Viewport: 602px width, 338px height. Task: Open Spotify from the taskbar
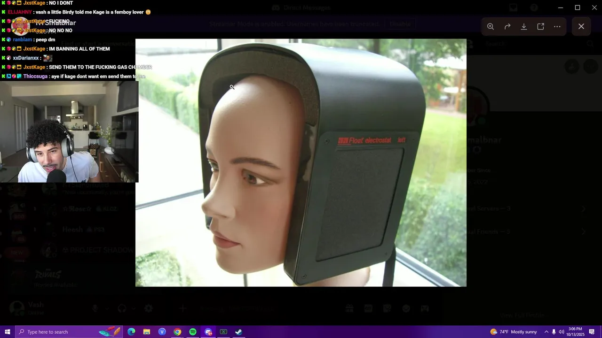[x=193, y=332]
